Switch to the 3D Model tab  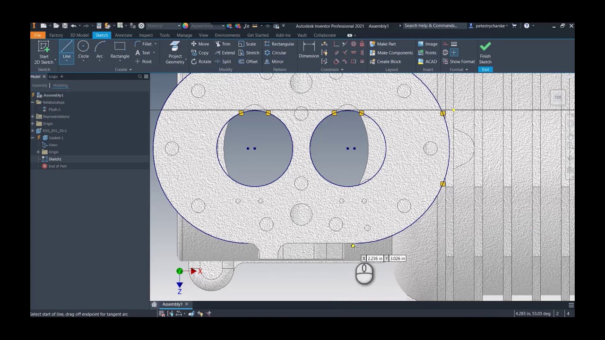[79, 35]
